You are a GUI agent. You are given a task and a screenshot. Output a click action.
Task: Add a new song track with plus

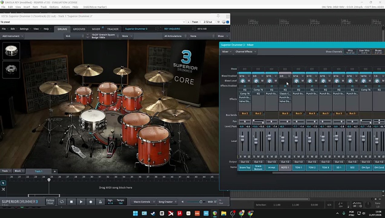click(x=54, y=171)
